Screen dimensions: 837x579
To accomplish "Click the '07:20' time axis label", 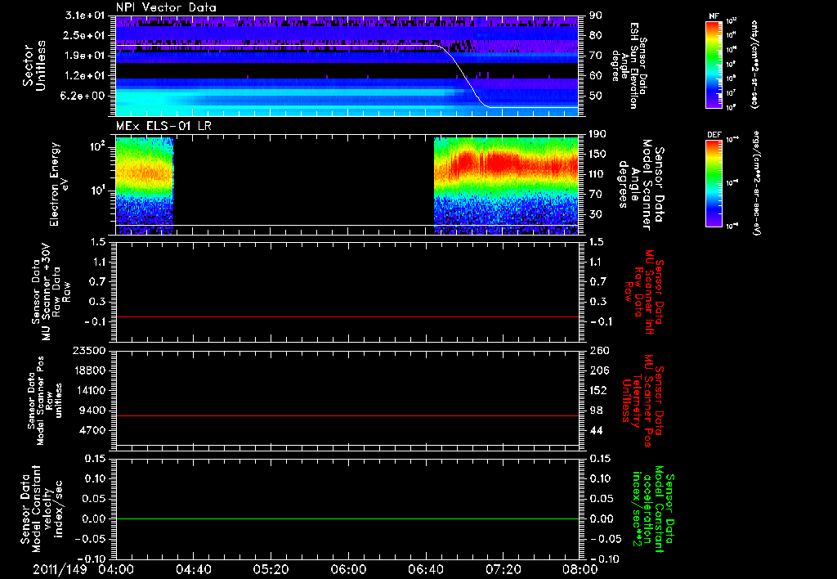I will click(504, 569).
